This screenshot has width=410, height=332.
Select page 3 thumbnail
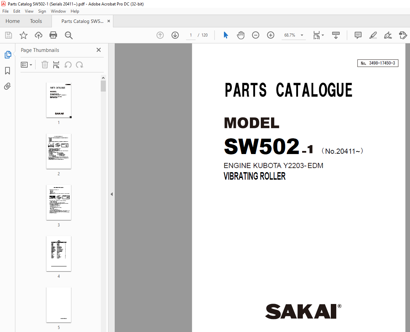(x=59, y=202)
